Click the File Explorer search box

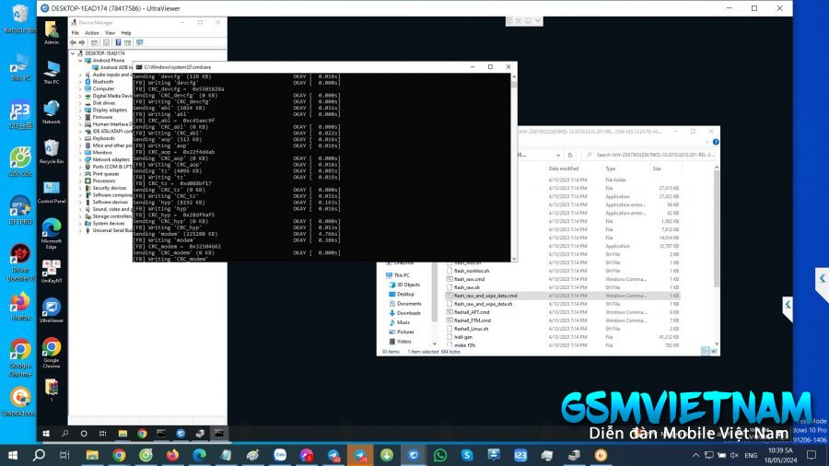point(648,155)
